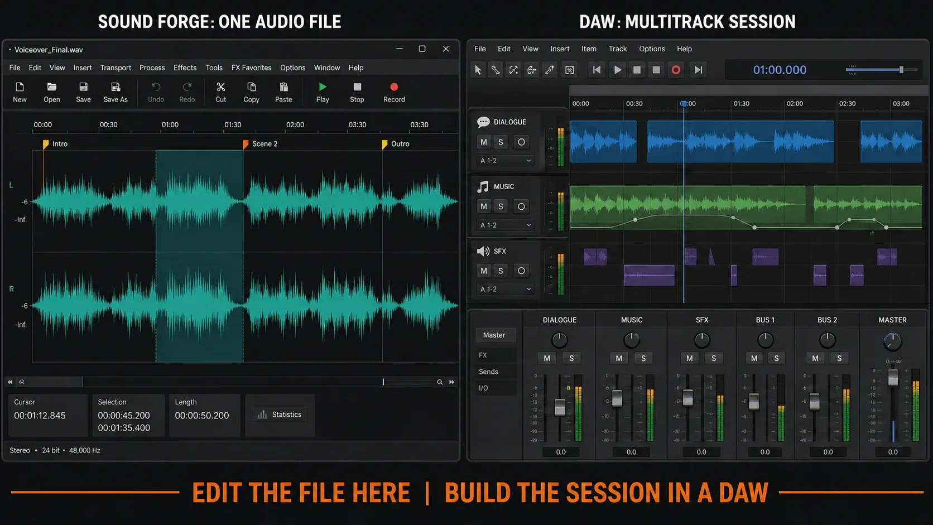Skip to end in DAW transport

(698, 70)
